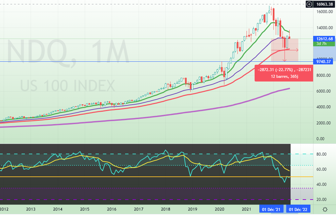336x216 pixels.
Task: Click the red shaded measurement box on chart
Action: [x=285, y=50]
